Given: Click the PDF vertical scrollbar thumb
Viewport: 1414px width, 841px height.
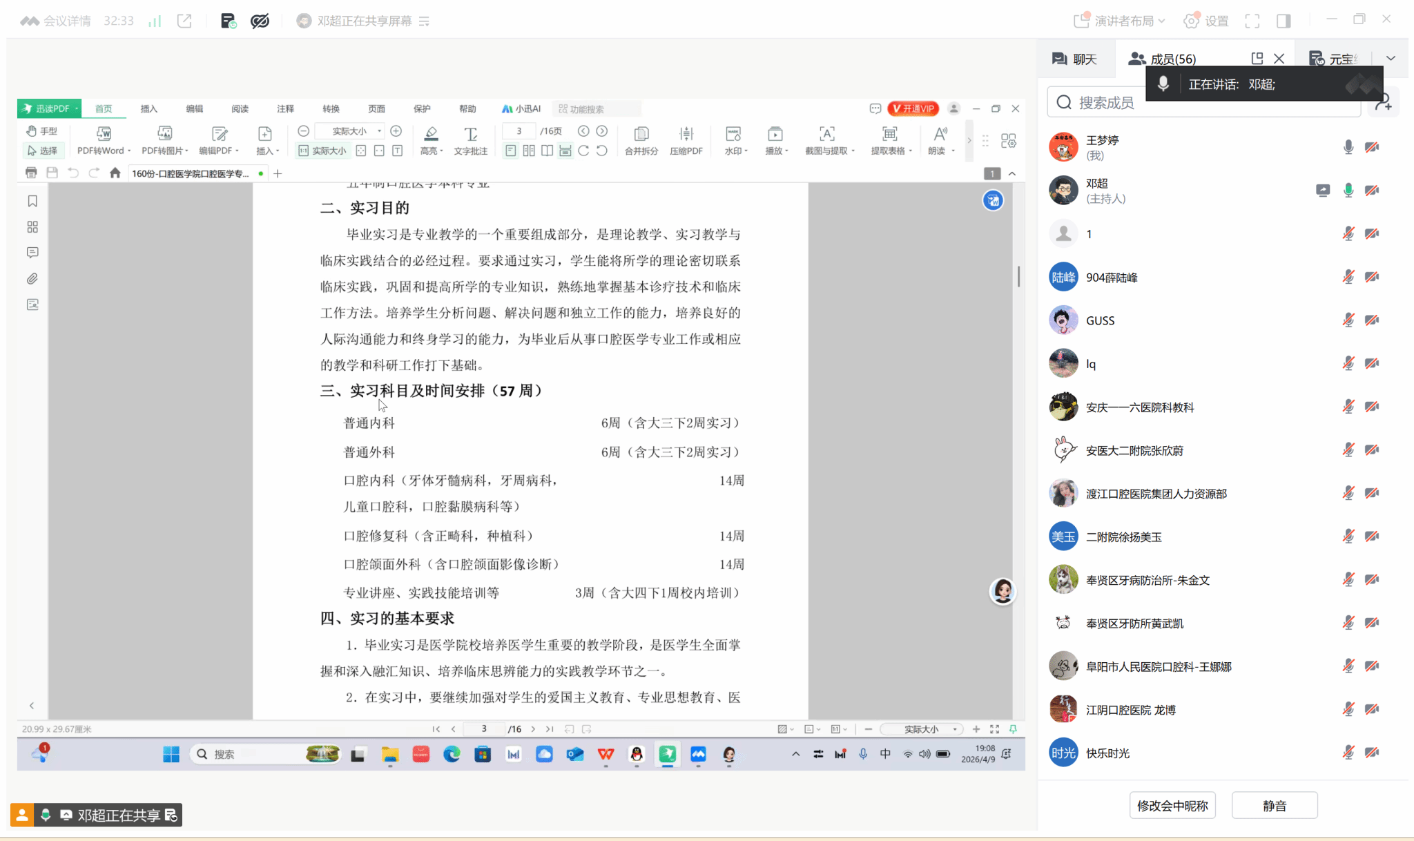Looking at the screenshot, I should click(x=1018, y=276).
